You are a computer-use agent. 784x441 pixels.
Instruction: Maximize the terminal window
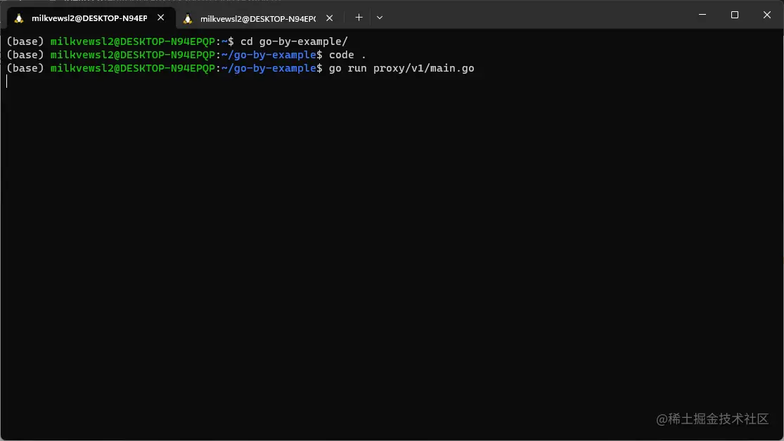[x=735, y=15]
